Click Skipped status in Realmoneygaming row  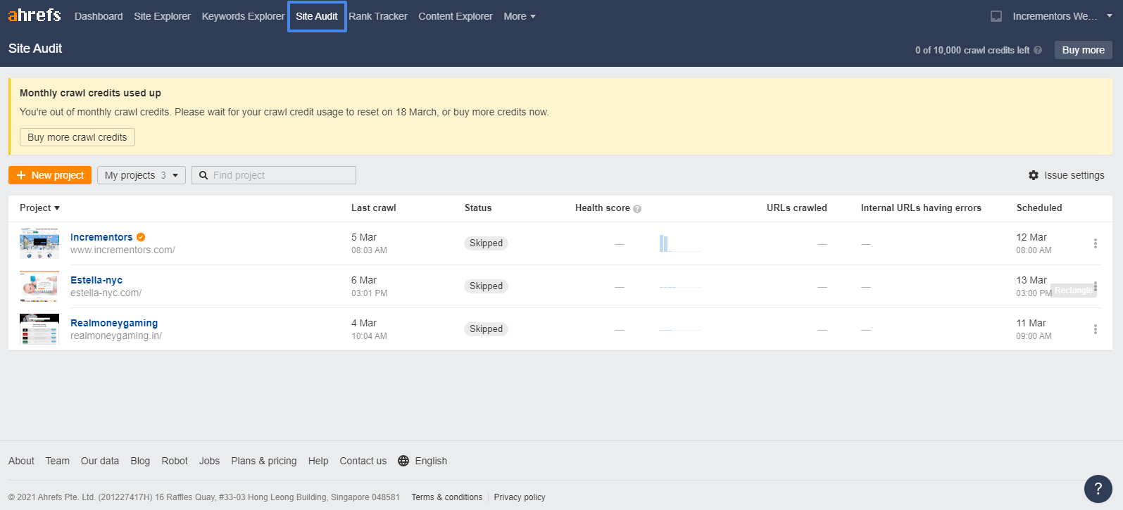tap(486, 329)
